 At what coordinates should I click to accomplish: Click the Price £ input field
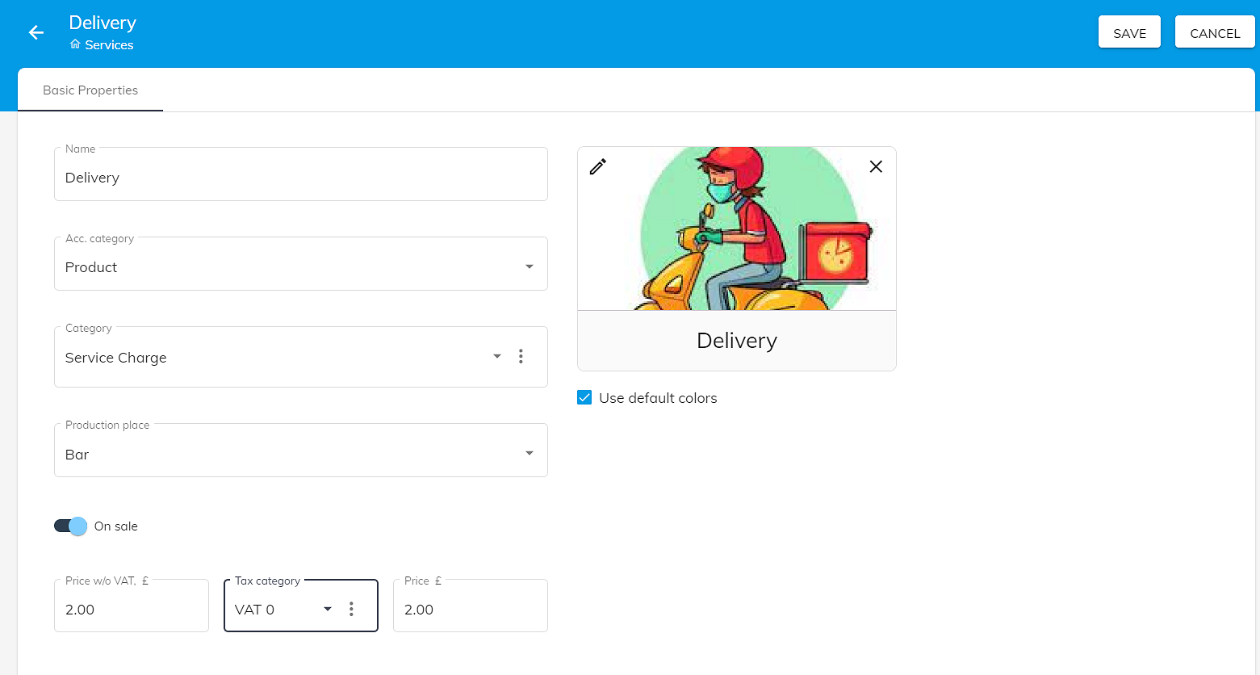[x=470, y=610]
